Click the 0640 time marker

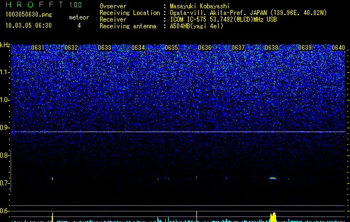[338, 48]
